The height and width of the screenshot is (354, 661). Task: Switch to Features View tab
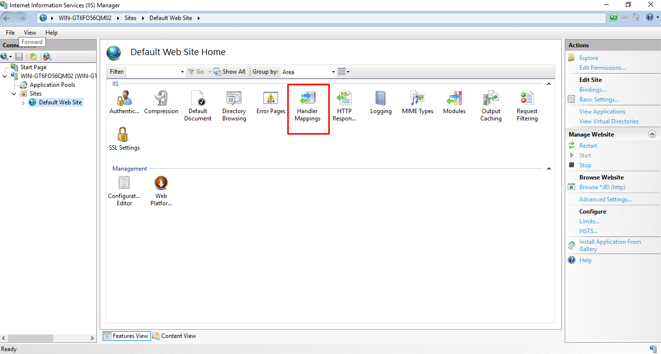[126, 336]
